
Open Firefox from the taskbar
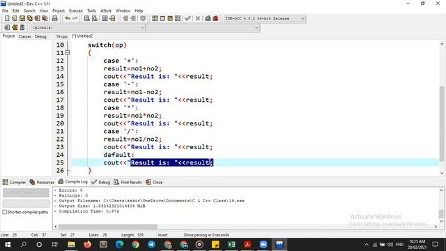(87, 245)
